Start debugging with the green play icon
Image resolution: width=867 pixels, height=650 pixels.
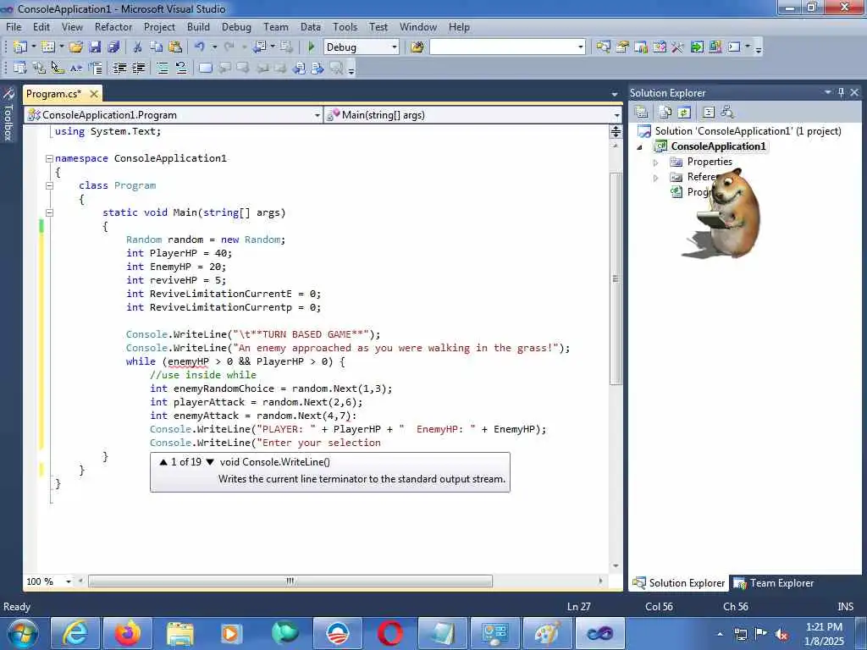[x=311, y=47]
